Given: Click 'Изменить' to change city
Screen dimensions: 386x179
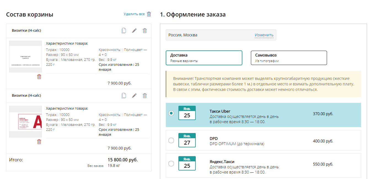Looking at the screenshot, I should 264,35.
